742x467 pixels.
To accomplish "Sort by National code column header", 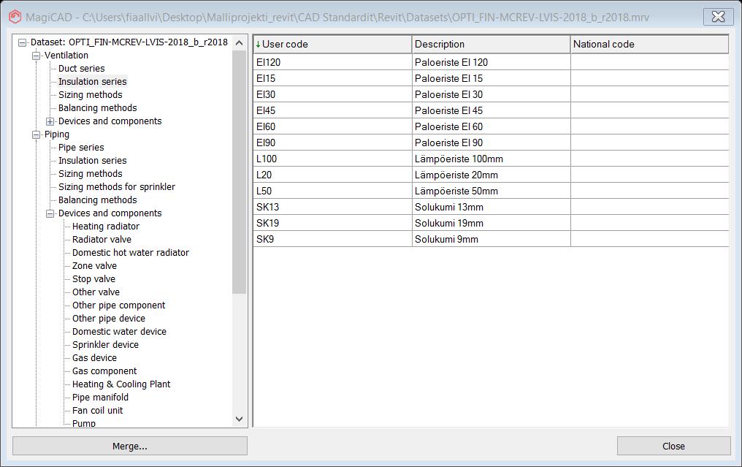I will [650, 44].
